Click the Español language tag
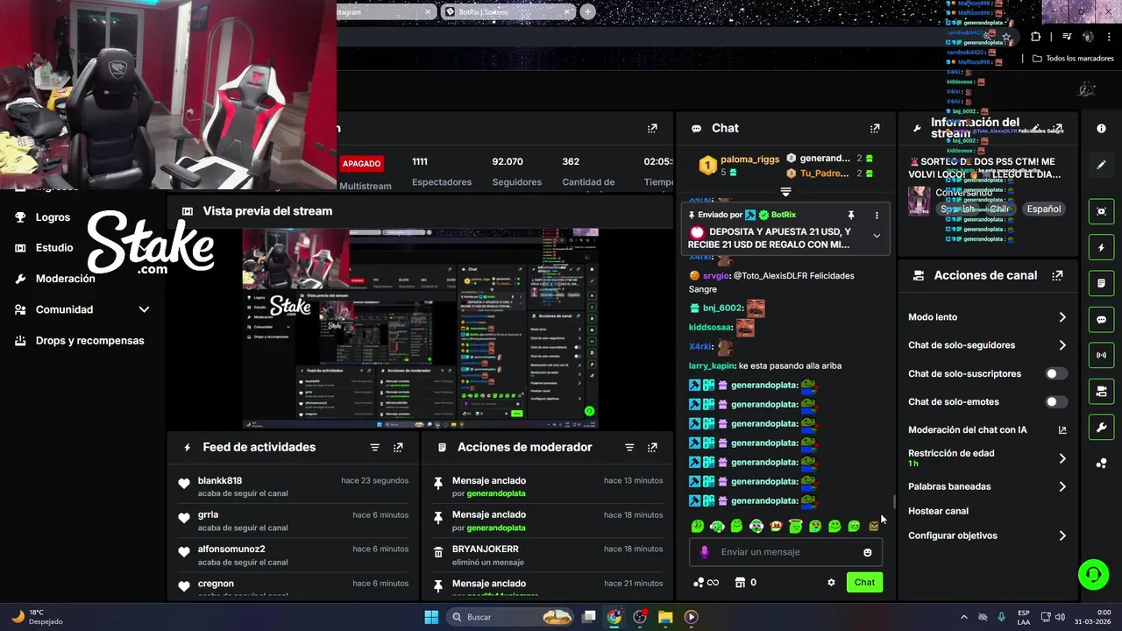 [x=1044, y=209]
